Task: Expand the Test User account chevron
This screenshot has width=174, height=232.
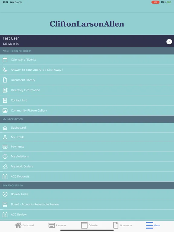Action: click(169, 42)
